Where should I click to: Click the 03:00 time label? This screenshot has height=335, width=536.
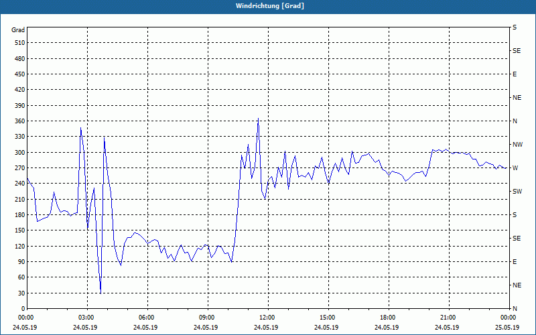pyautogui.click(x=85, y=318)
